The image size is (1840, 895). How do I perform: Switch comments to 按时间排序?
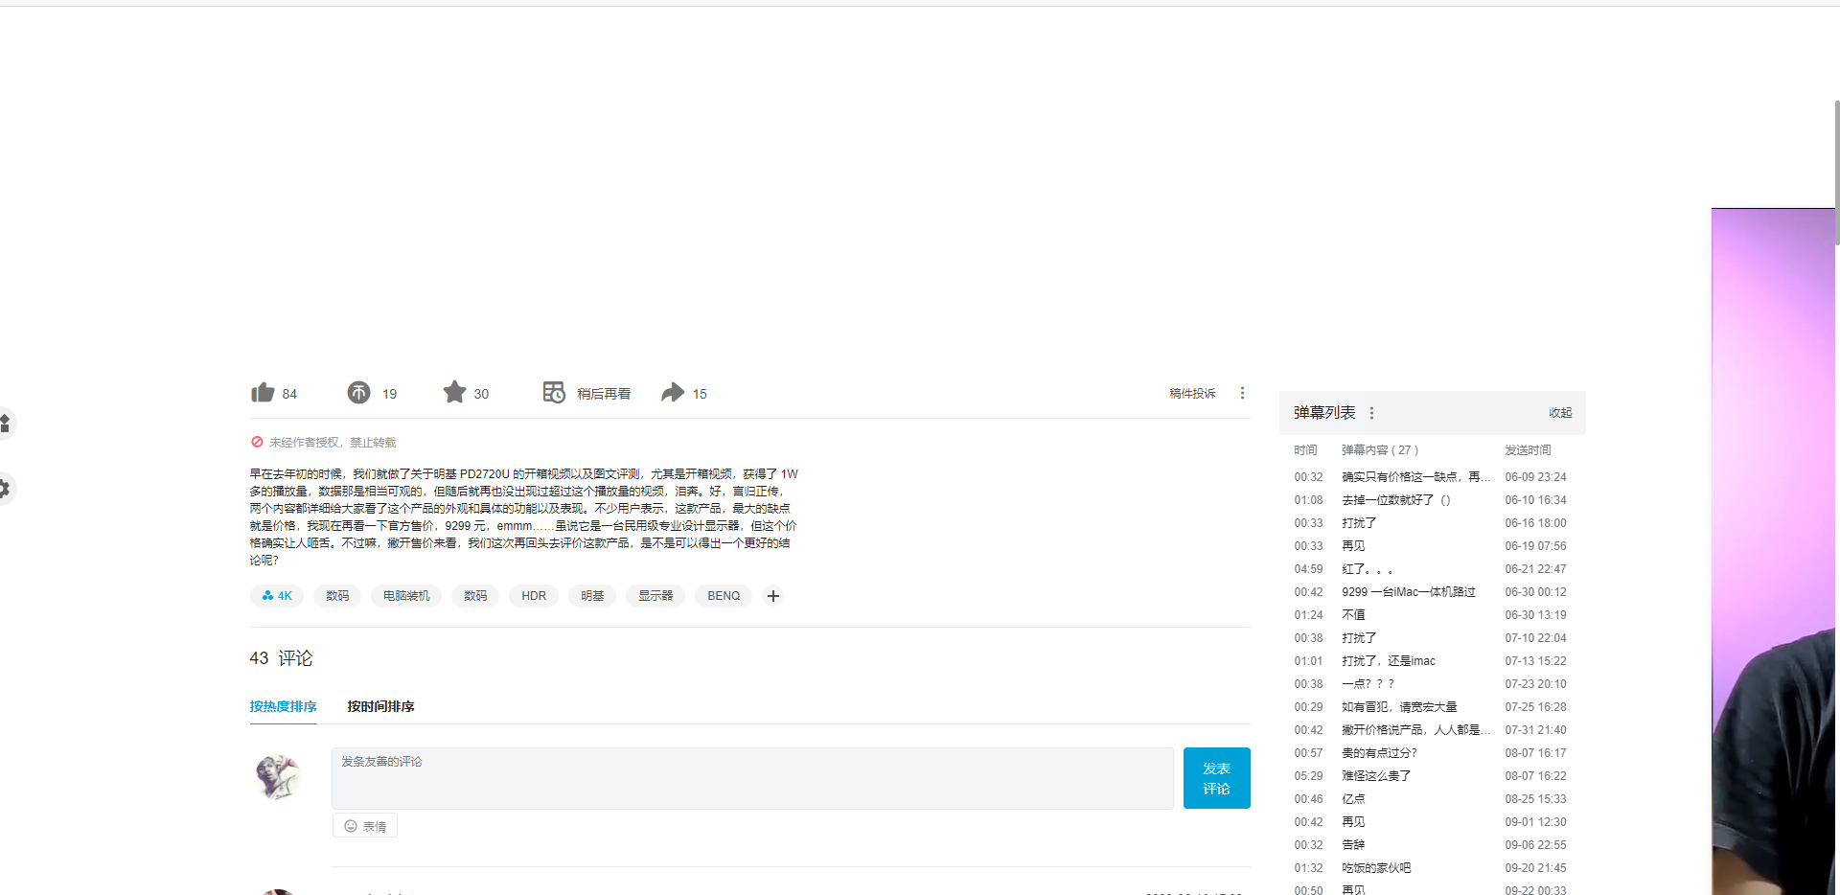tap(379, 706)
